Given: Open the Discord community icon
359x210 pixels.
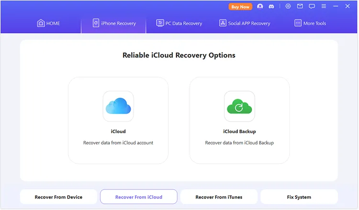Looking at the screenshot, I should [x=271, y=6].
